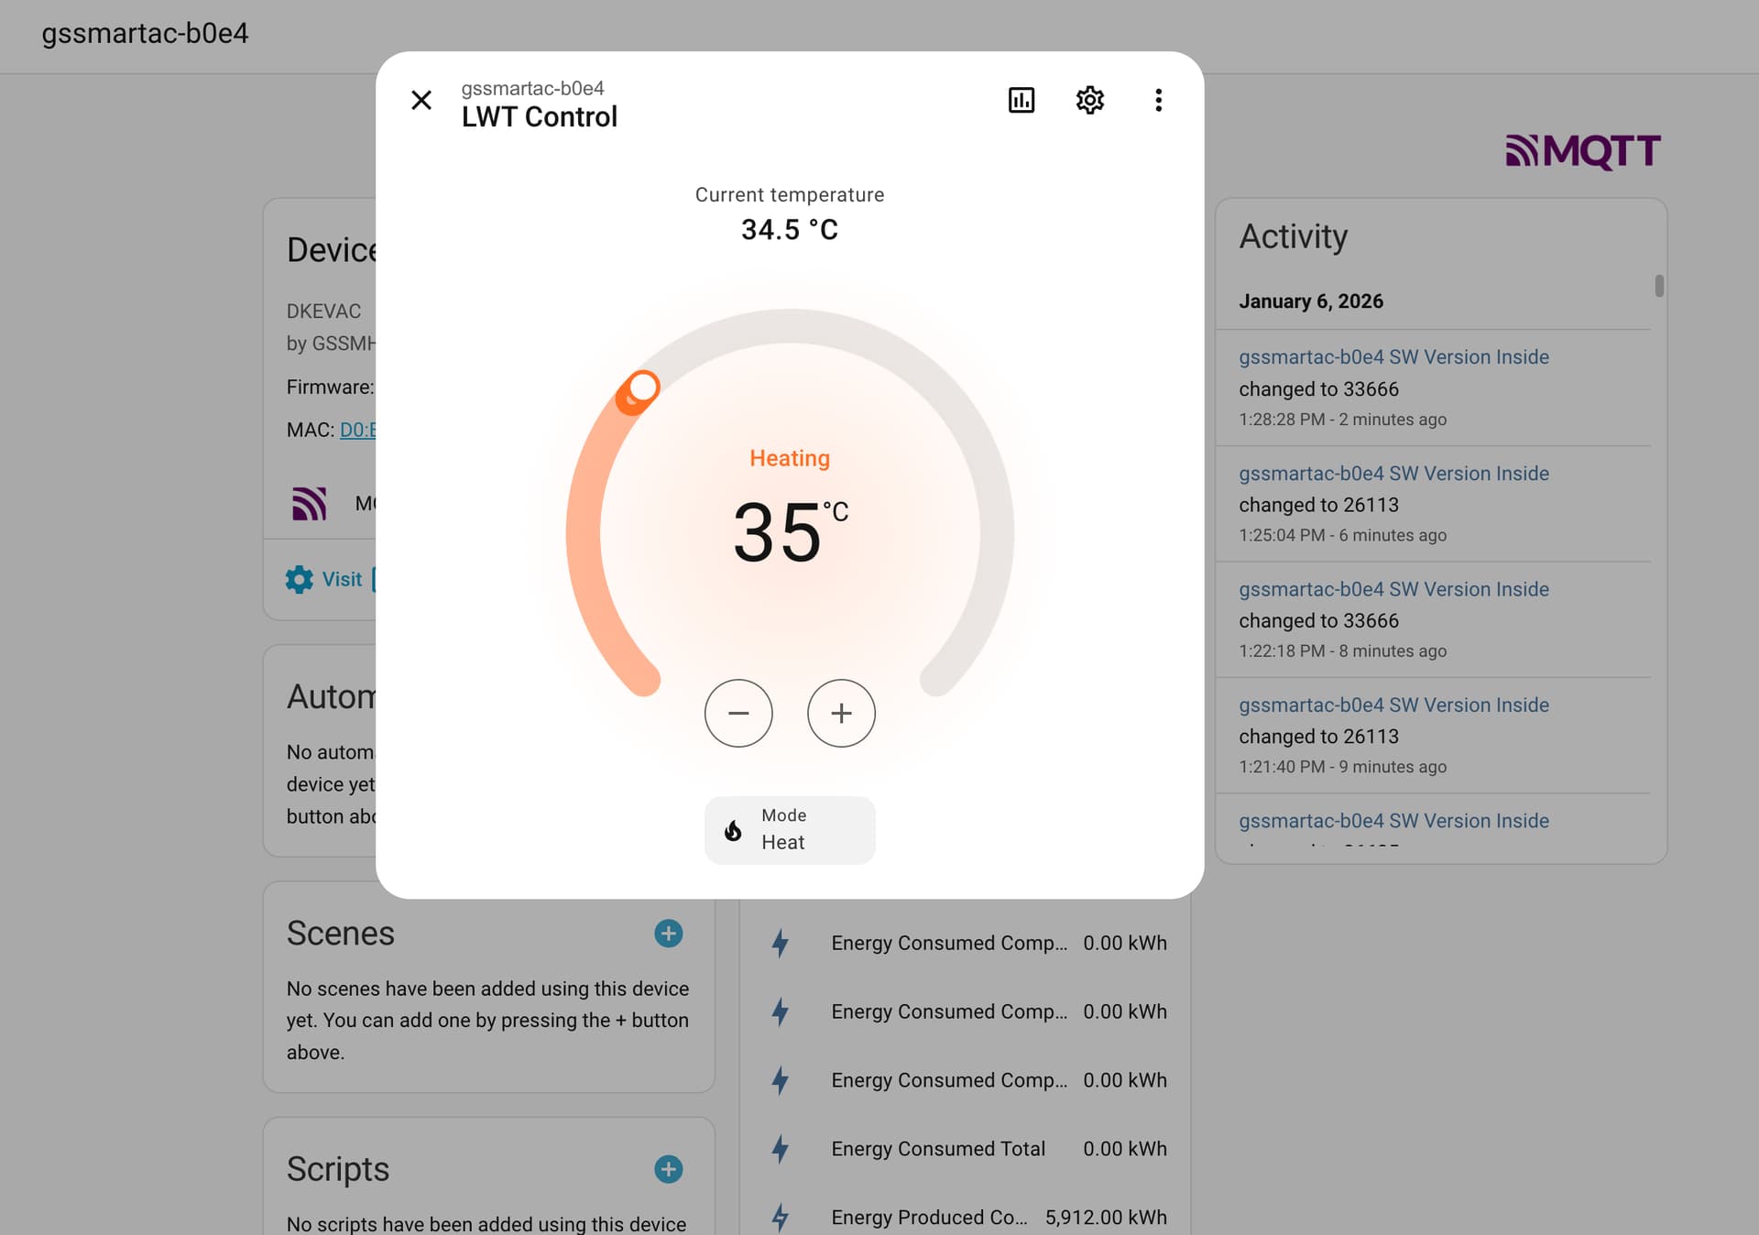Click lightning icon beside Energy Produced row
Image resolution: width=1759 pixels, height=1235 pixels.
coord(780,1217)
